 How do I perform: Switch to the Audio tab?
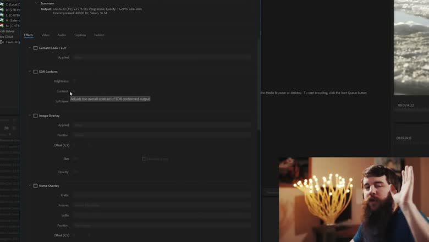tap(62, 35)
